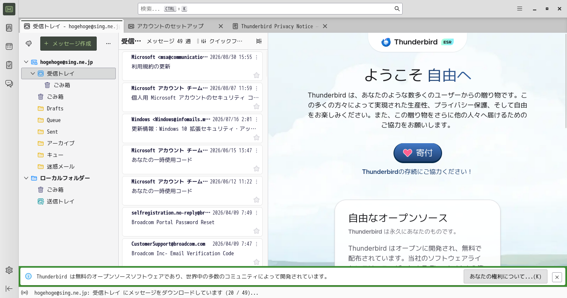
Task: Open the キュー folder
Action: [68, 155]
